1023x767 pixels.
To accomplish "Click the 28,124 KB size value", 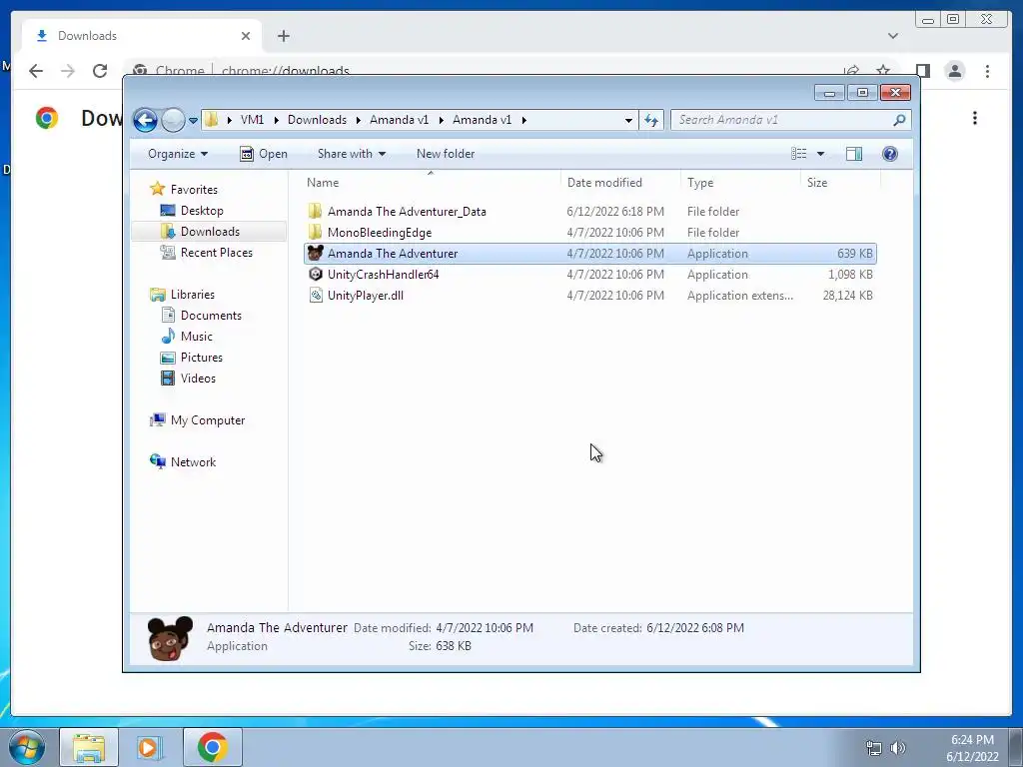I will (847, 295).
